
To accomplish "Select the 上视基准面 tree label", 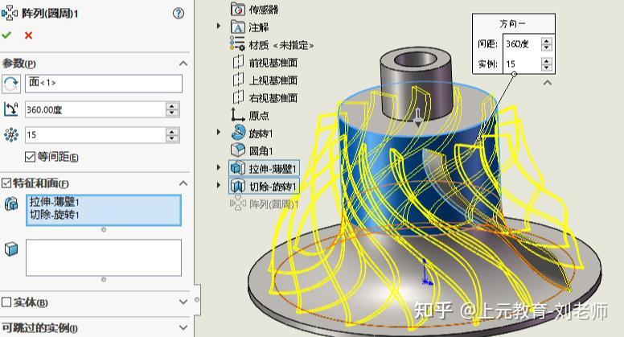I will click(x=273, y=80).
